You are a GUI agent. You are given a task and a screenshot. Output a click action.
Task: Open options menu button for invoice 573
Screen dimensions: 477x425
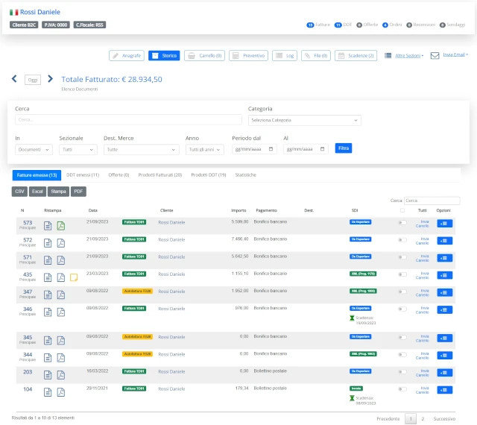tap(444, 224)
